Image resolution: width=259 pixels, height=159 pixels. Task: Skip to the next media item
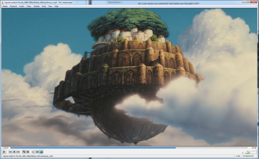pyautogui.click(x=18, y=152)
